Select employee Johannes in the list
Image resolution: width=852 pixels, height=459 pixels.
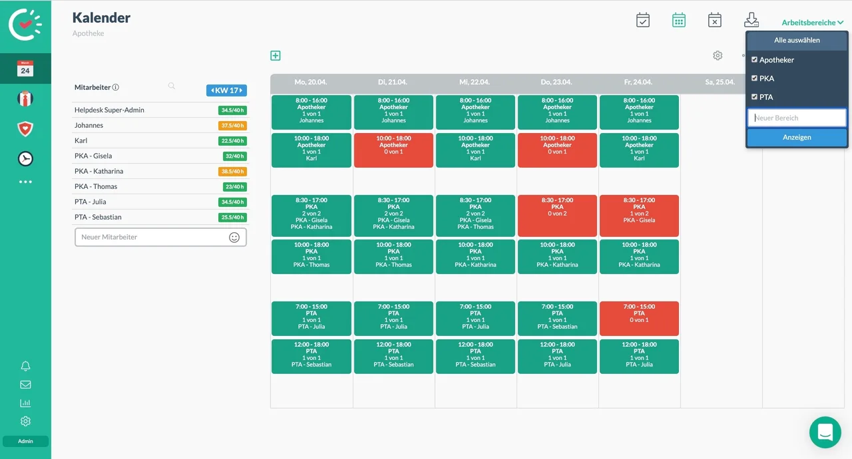click(x=89, y=126)
